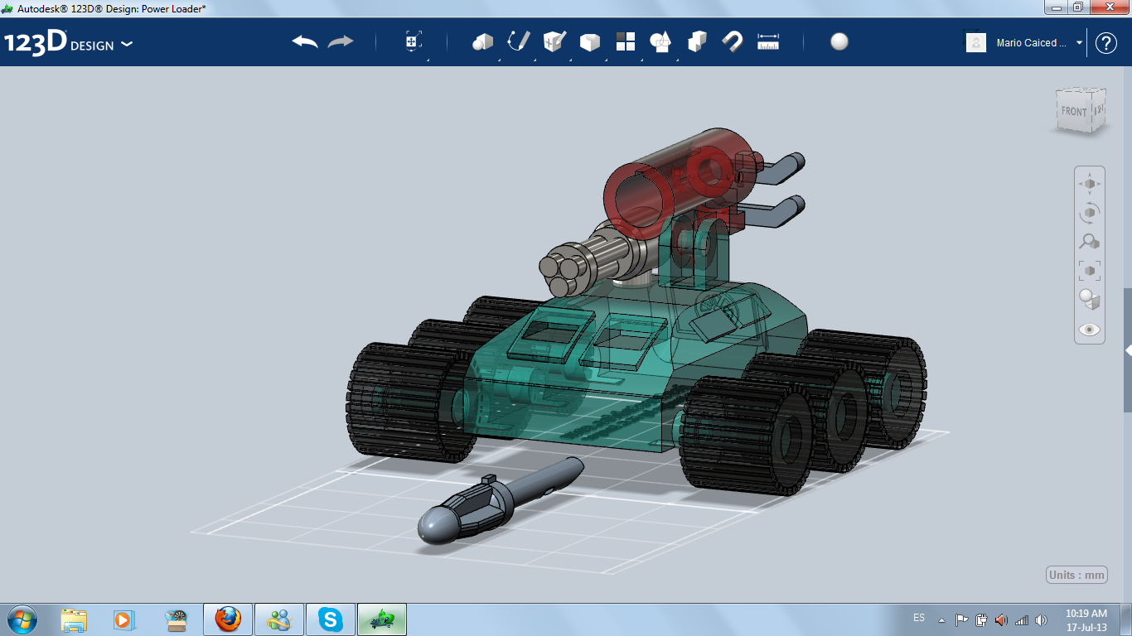Open the Transform tool

click(414, 41)
